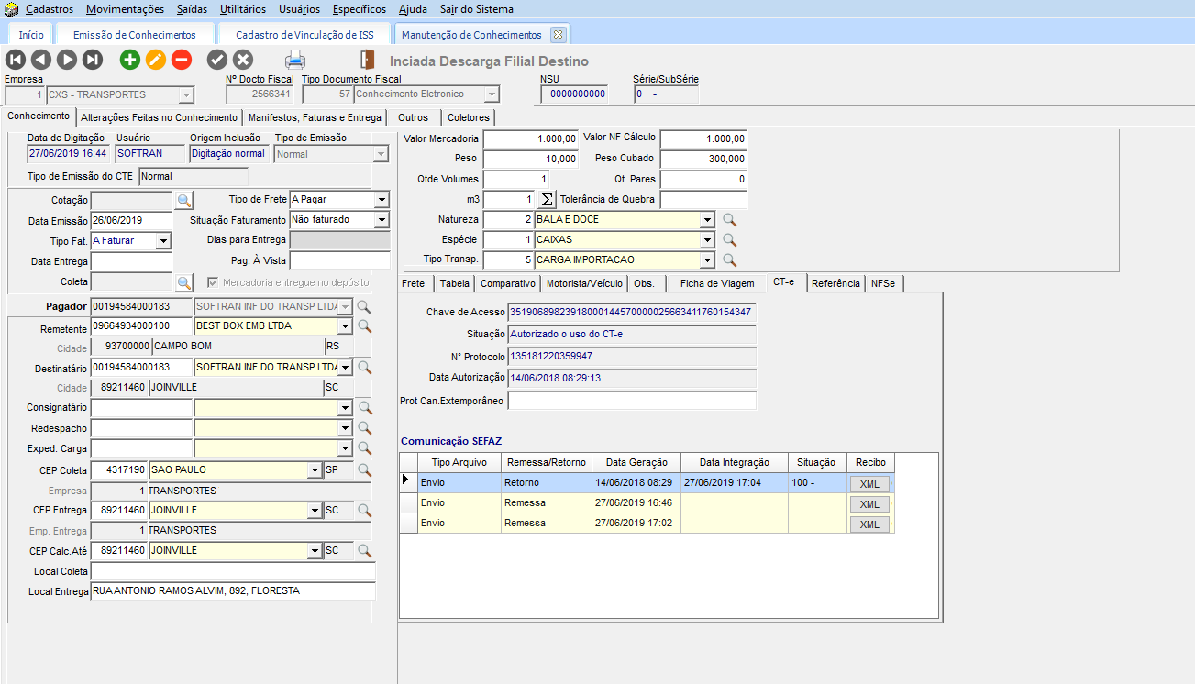
Task: Click the printer icon in toolbar
Action: pos(295,61)
